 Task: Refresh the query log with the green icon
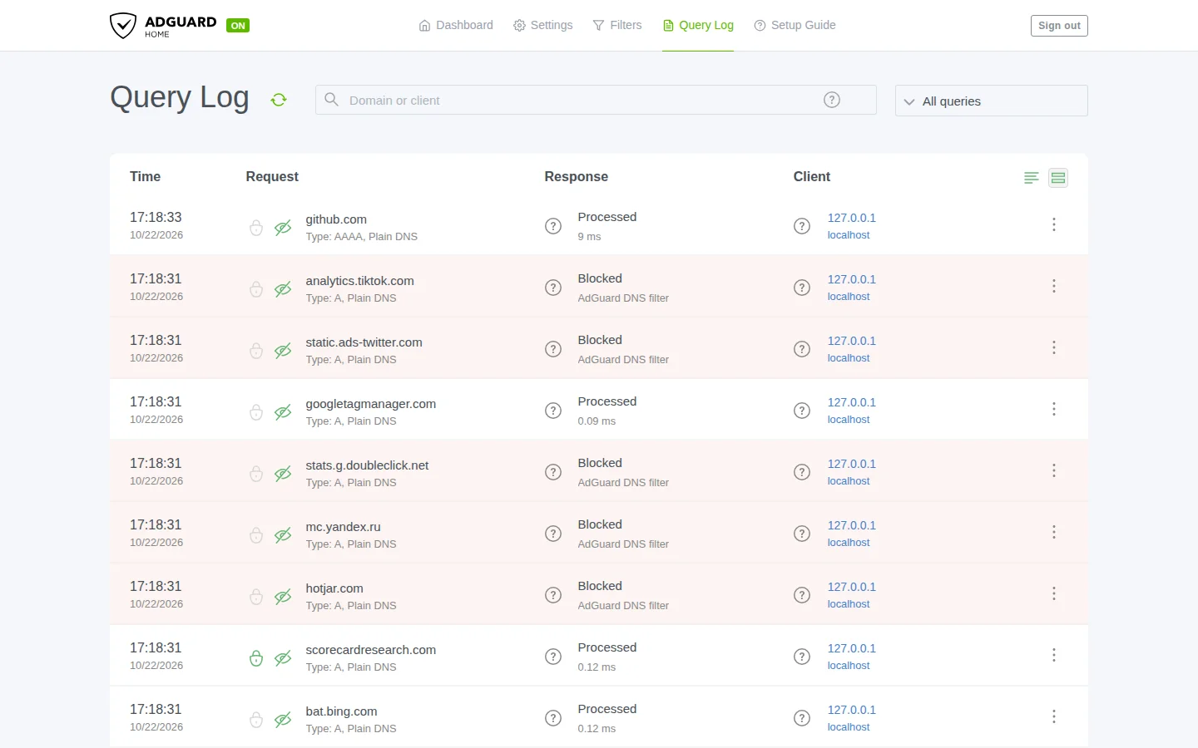(279, 100)
